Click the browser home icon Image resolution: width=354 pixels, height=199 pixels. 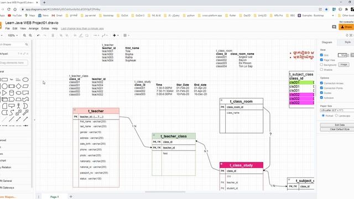click(x=15, y=9)
